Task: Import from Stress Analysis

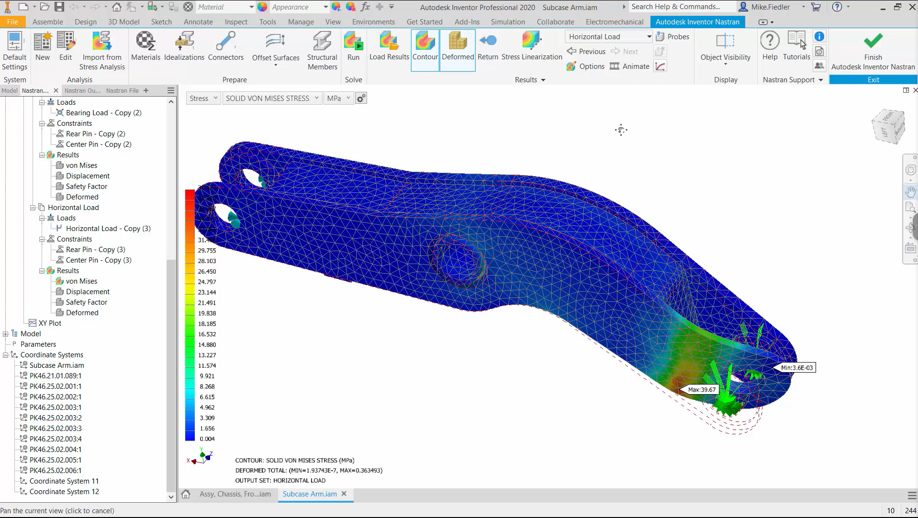Action: coord(102,51)
